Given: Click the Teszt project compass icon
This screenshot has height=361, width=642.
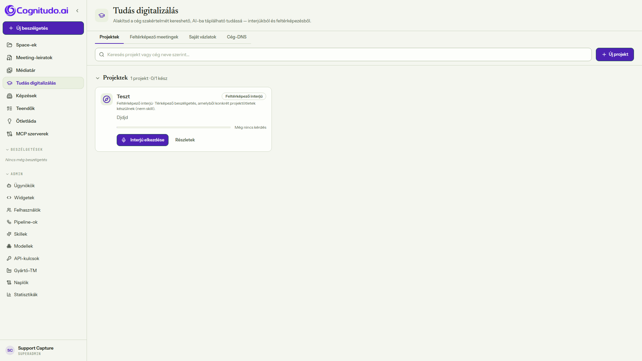Looking at the screenshot, I should [x=107, y=99].
